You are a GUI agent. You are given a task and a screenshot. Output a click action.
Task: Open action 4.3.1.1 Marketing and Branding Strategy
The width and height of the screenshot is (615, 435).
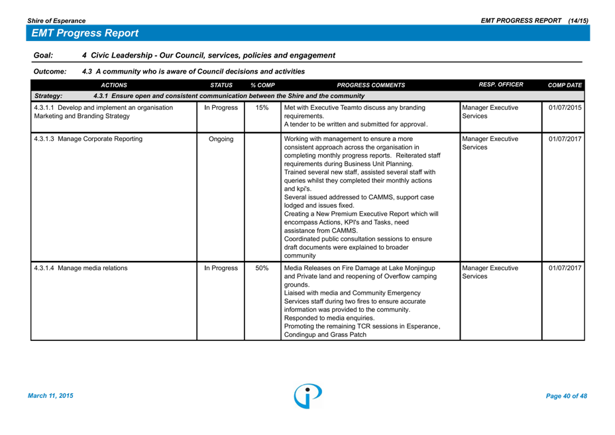pyautogui.click(x=103, y=111)
